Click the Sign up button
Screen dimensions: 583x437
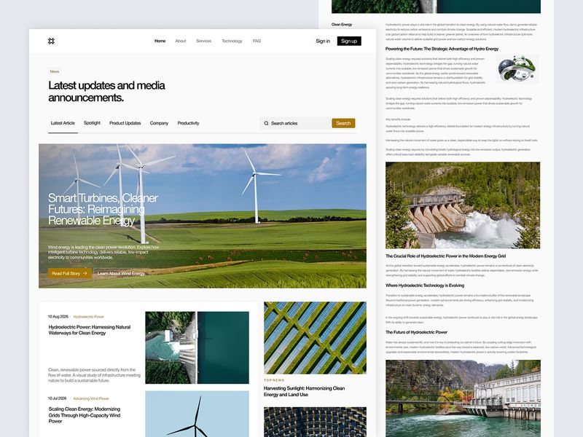pos(349,41)
